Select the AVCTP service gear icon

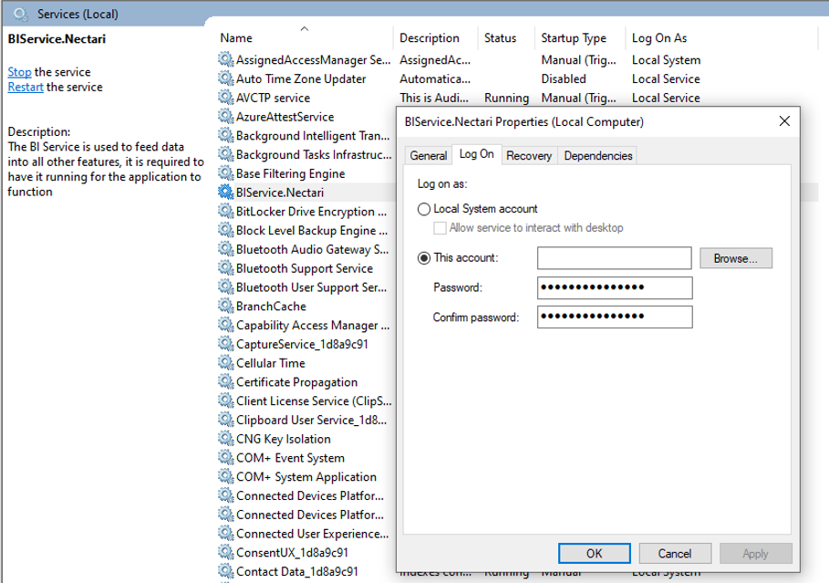[x=225, y=98]
